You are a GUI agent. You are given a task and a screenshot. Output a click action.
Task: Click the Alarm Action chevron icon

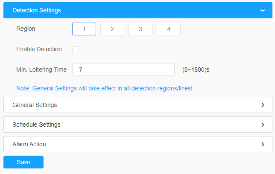click(263, 144)
